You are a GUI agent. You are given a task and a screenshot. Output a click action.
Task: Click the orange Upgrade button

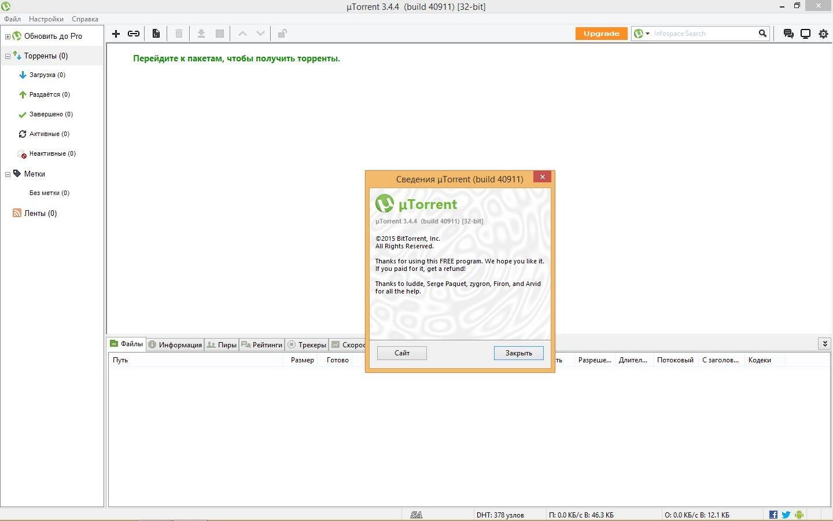(602, 34)
